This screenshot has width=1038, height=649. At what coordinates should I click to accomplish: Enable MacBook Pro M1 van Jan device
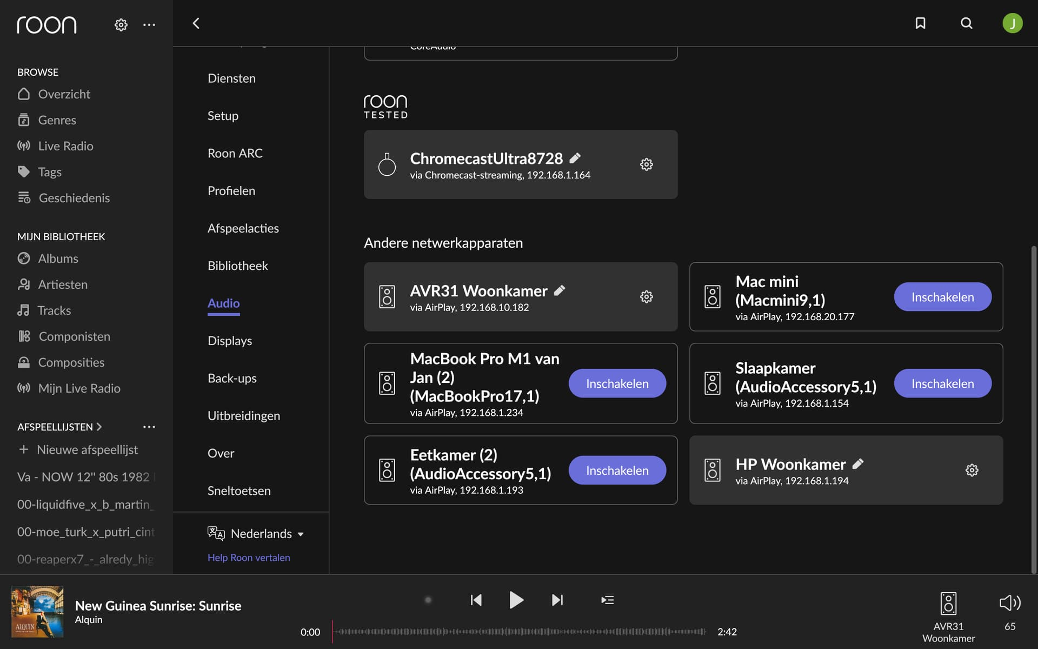617,383
